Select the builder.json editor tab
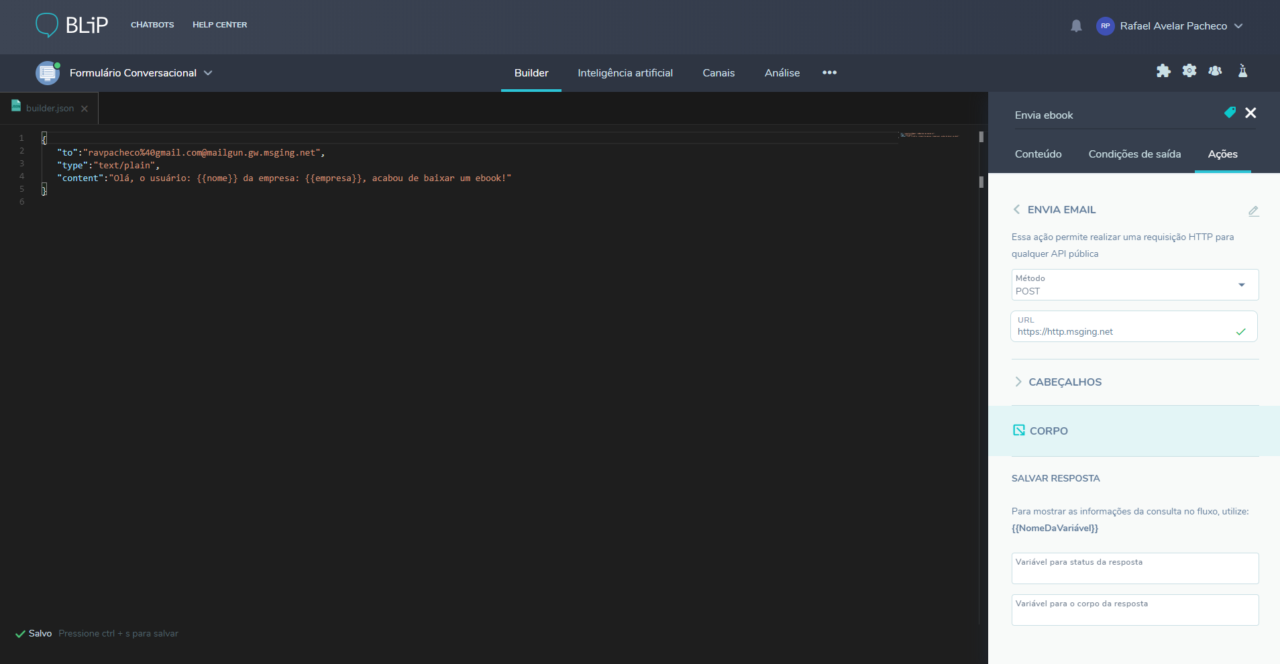The height and width of the screenshot is (664, 1280). (x=50, y=108)
